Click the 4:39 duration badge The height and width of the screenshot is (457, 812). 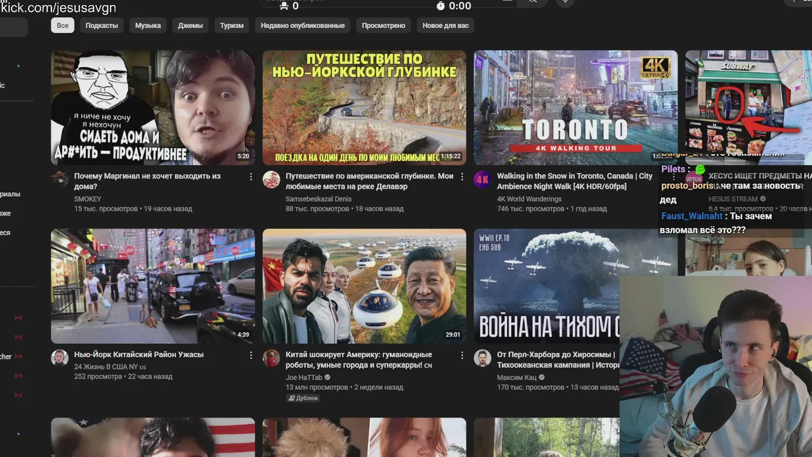click(243, 334)
